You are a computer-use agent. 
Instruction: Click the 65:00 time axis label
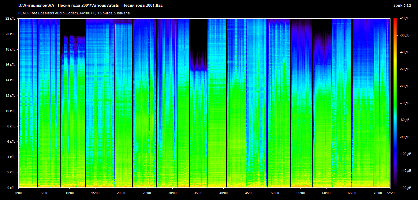point(352,193)
